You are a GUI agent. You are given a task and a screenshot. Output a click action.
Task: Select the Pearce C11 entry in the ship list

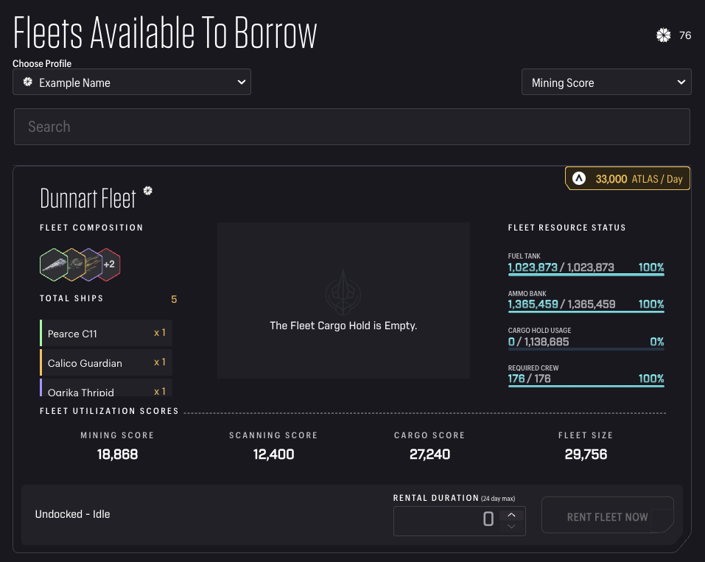pos(105,334)
